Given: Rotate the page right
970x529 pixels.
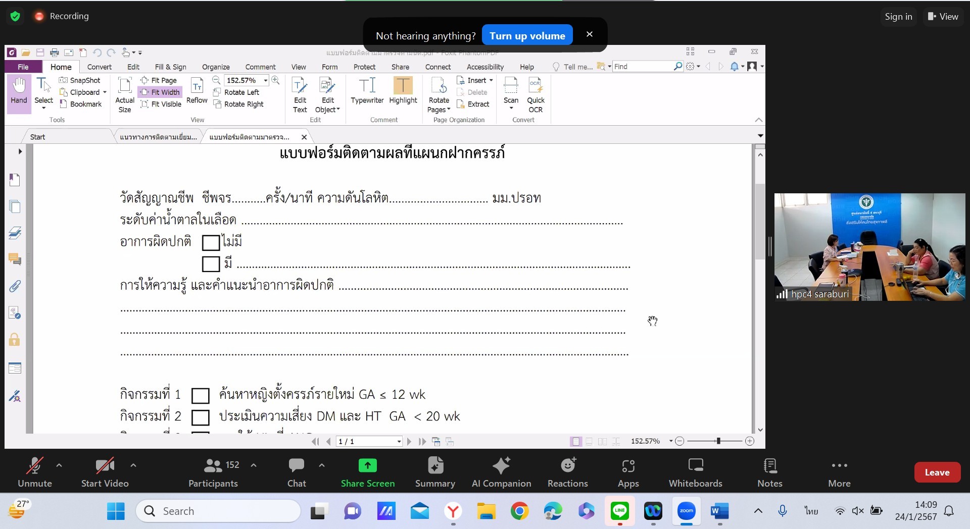Looking at the screenshot, I should coord(238,104).
